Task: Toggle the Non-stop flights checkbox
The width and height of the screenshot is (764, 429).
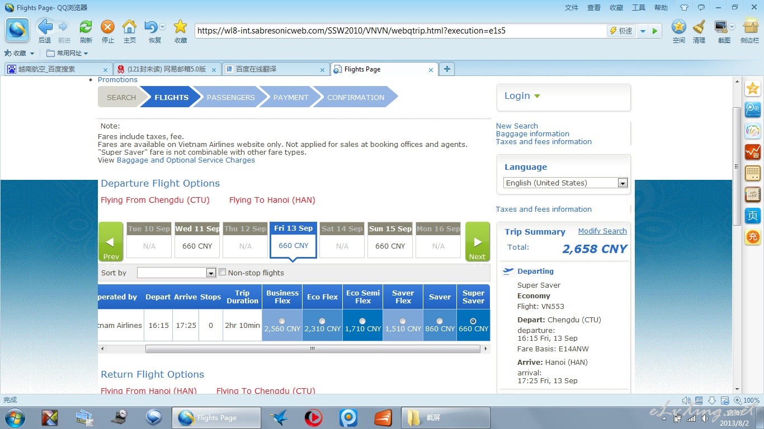Action: click(x=222, y=272)
